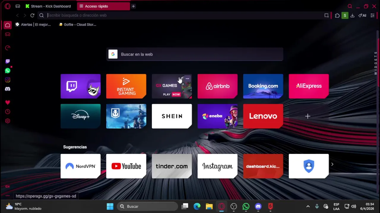
Task: Open the Gofile - Cloud Storage bookmark
Action: click(77, 25)
